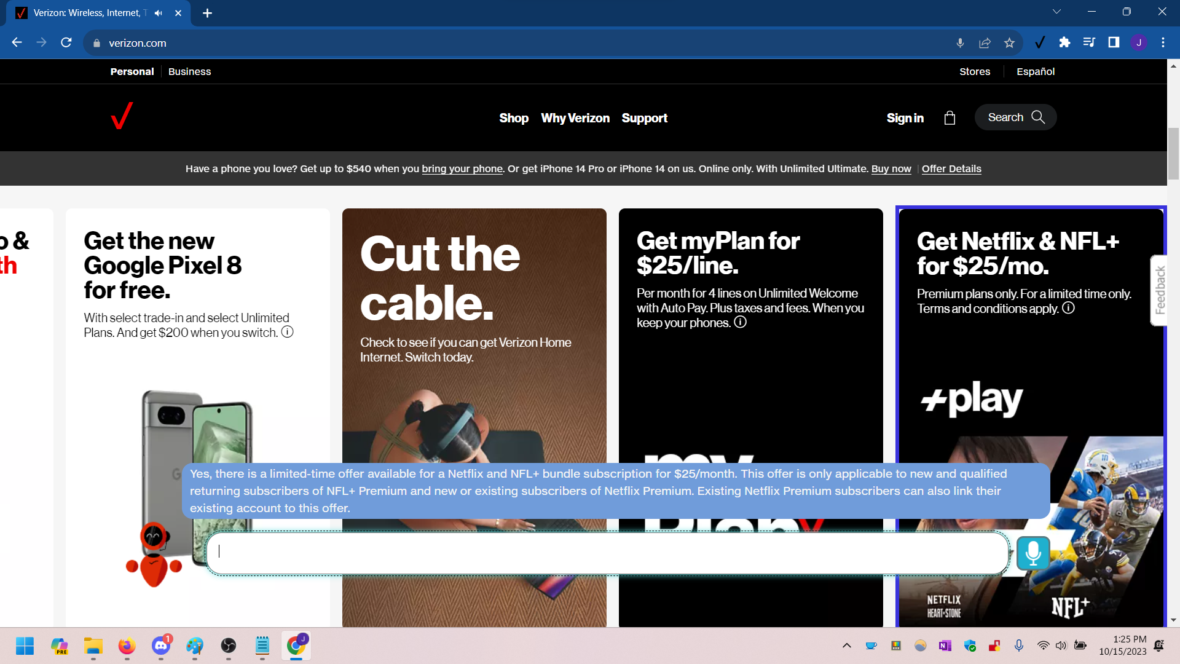Mute the Verizon tab audio
The height and width of the screenshot is (664, 1180).
[159, 13]
